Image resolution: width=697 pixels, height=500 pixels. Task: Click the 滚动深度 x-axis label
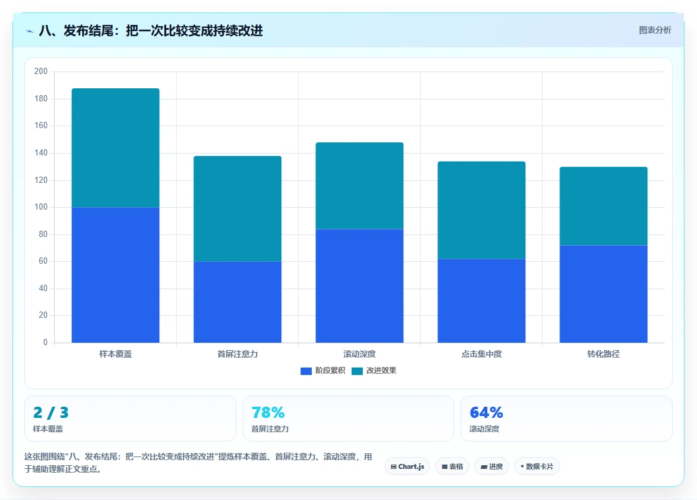tap(360, 354)
